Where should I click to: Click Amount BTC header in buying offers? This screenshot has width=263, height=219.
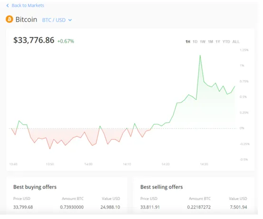[x=73, y=199]
